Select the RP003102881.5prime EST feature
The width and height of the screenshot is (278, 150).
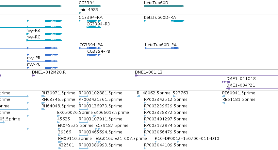click(84, 96)
